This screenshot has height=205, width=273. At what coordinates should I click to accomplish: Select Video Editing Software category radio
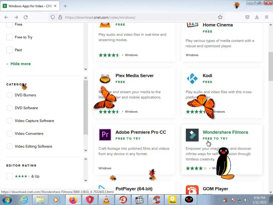click(x=10, y=146)
